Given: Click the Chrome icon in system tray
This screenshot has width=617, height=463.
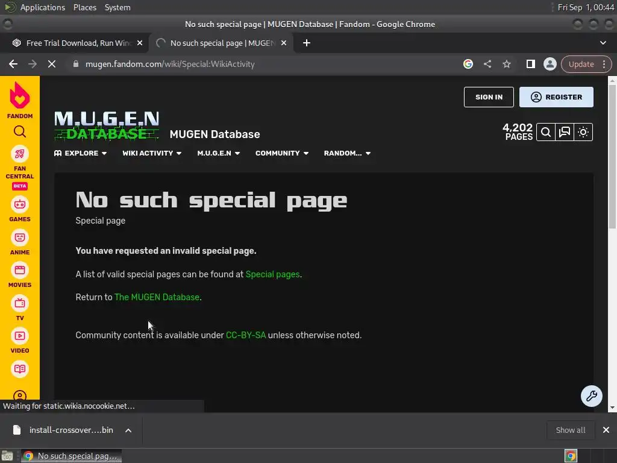Looking at the screenshot, I should 571,456.
